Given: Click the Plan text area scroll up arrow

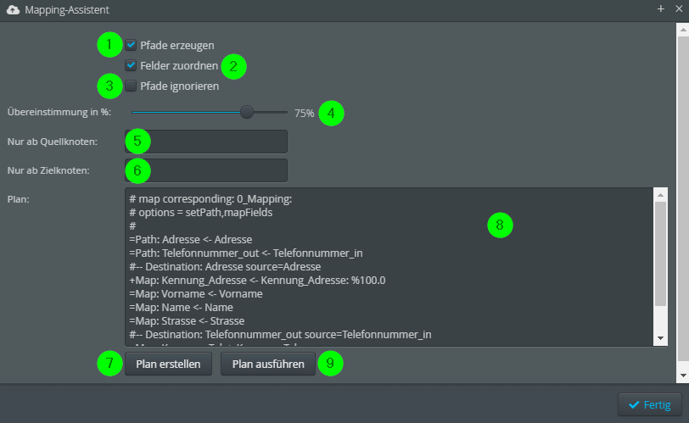Looking at the screenshot, I should [660, 195].
